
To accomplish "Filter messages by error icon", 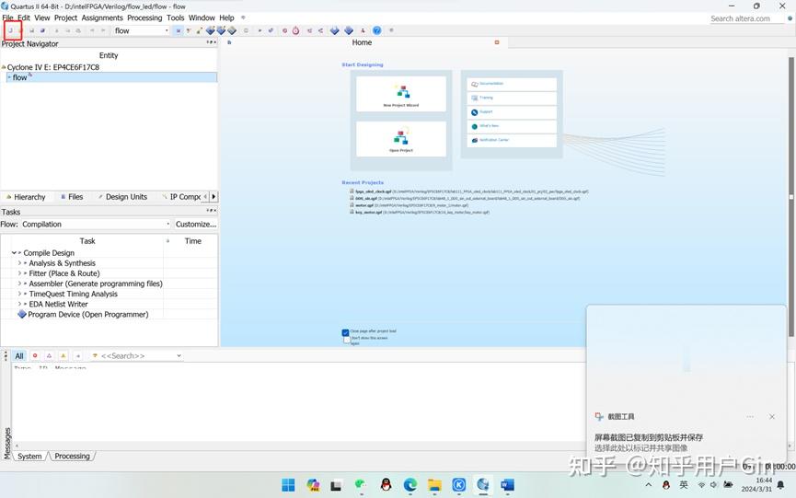I will point(35,356).
